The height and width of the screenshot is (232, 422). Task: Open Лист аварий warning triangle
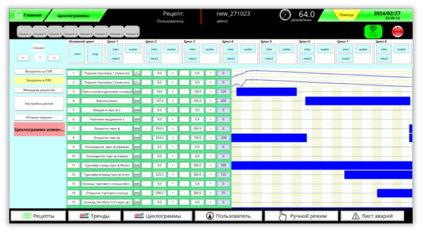coord(356,216)
